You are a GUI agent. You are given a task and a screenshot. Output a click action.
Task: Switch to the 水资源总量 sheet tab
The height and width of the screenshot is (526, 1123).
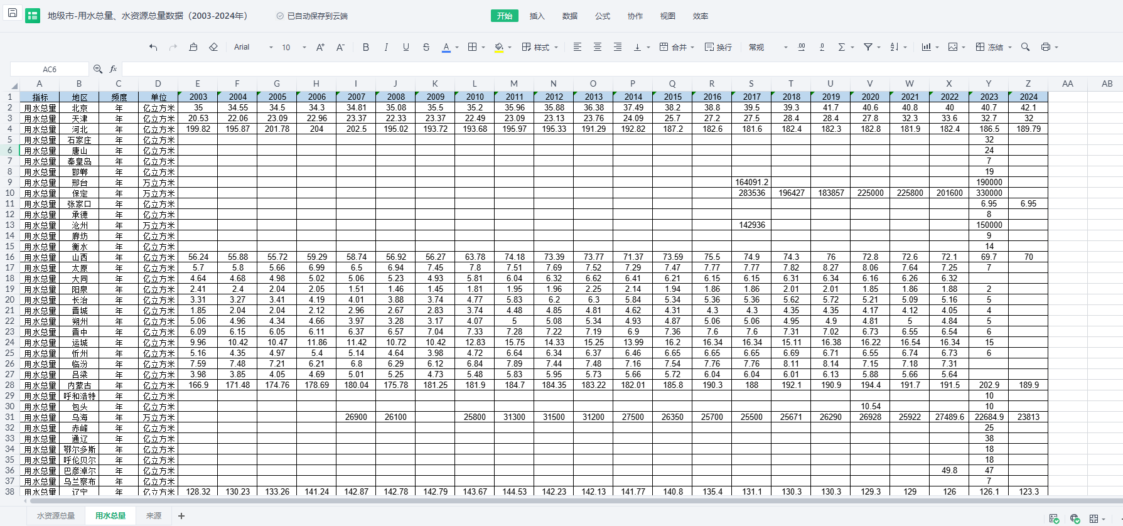(56, 516)
